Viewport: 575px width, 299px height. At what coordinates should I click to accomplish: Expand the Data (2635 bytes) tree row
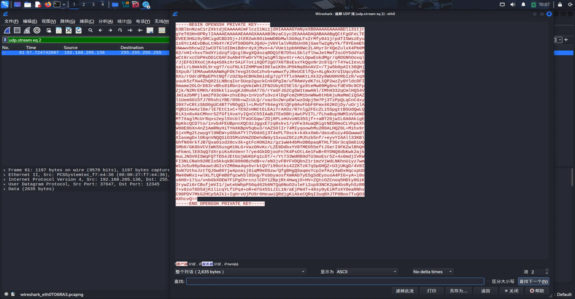click(4, 189)
